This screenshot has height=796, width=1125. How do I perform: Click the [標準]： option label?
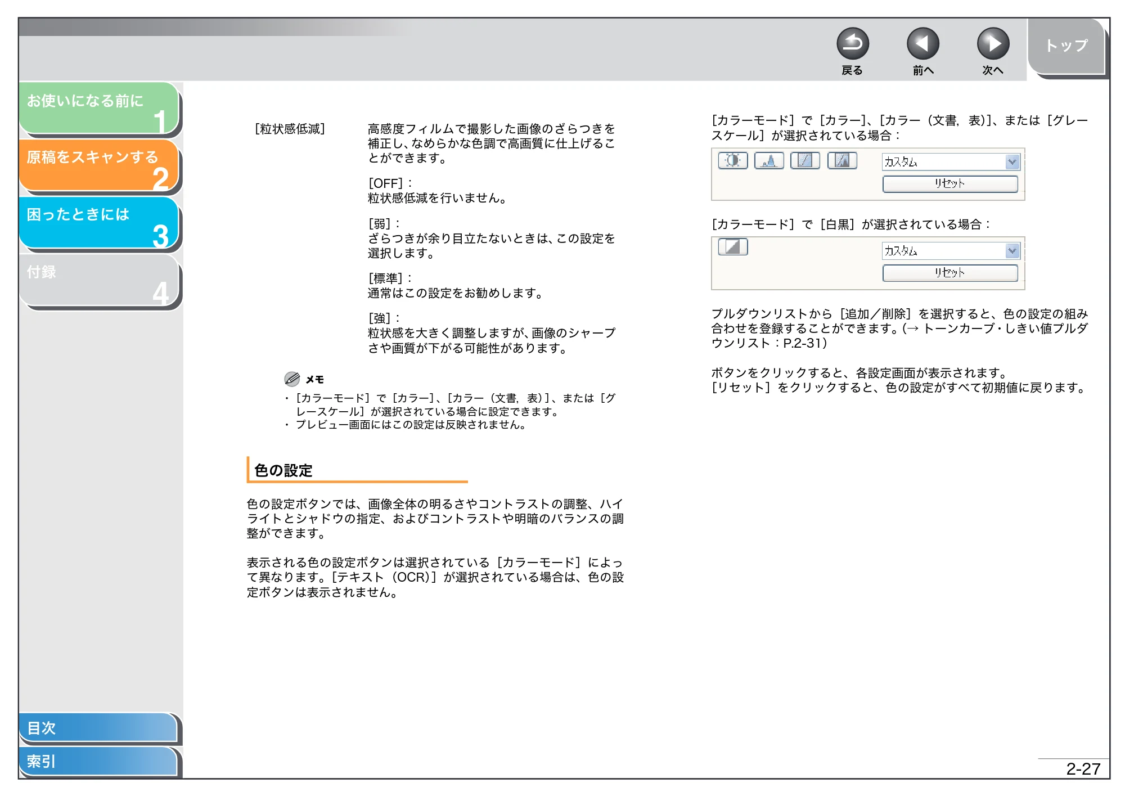[x=390, y=278]
